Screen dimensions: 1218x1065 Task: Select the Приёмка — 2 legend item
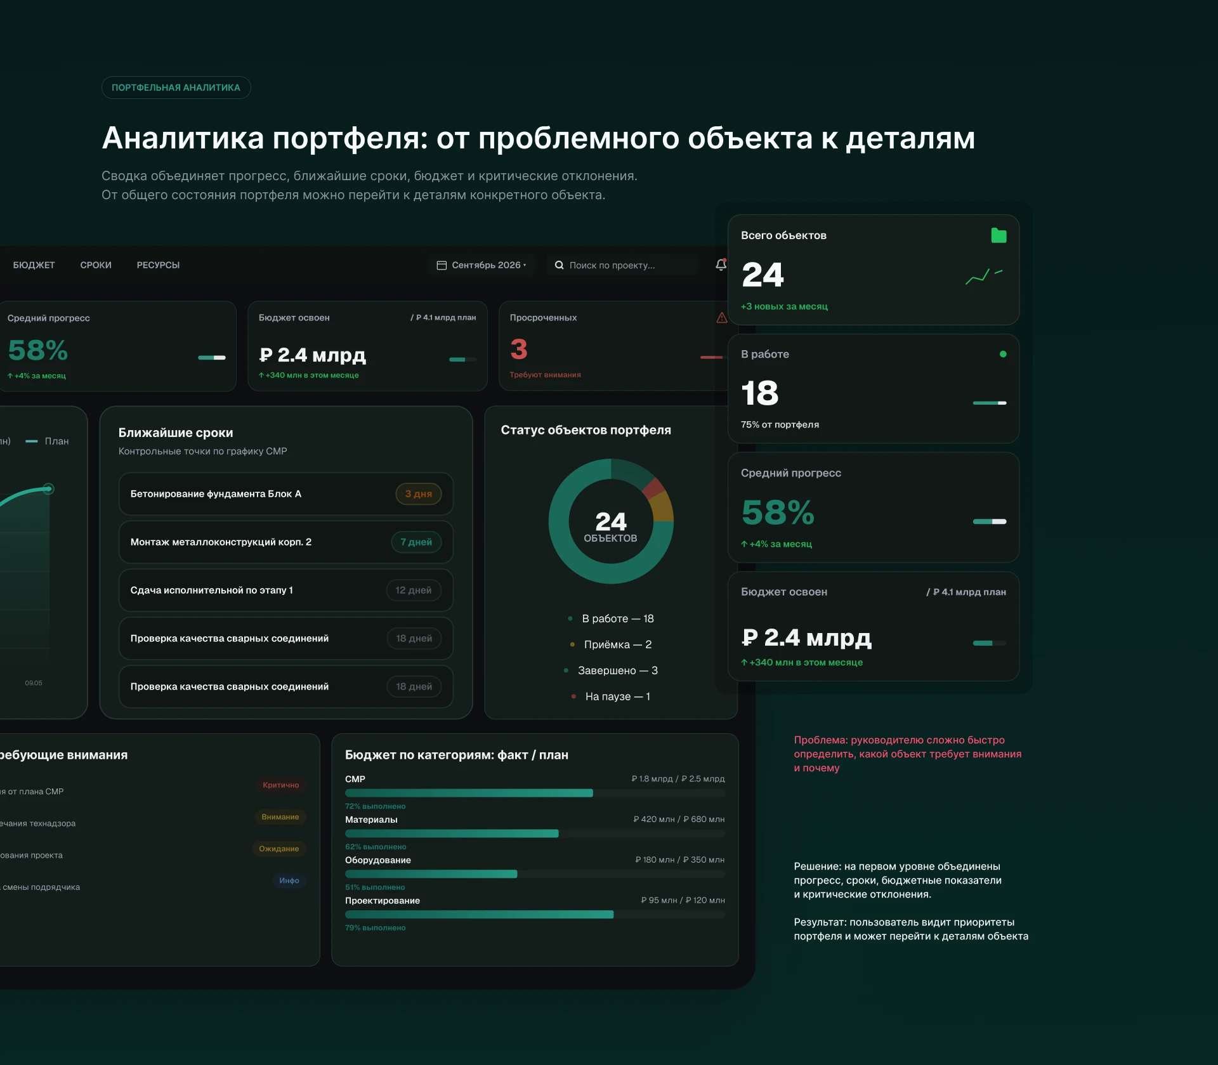(x=611, y=644)
